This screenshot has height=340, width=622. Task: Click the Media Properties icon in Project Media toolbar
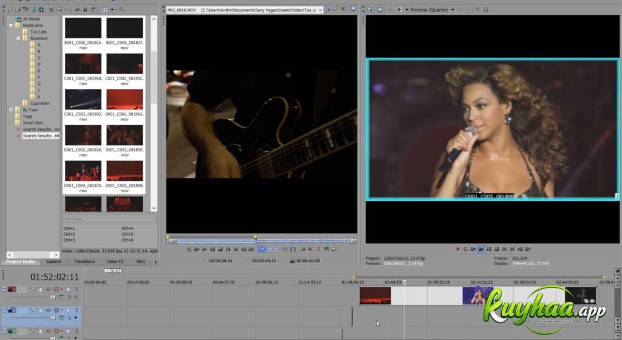[x=60, y=10]
